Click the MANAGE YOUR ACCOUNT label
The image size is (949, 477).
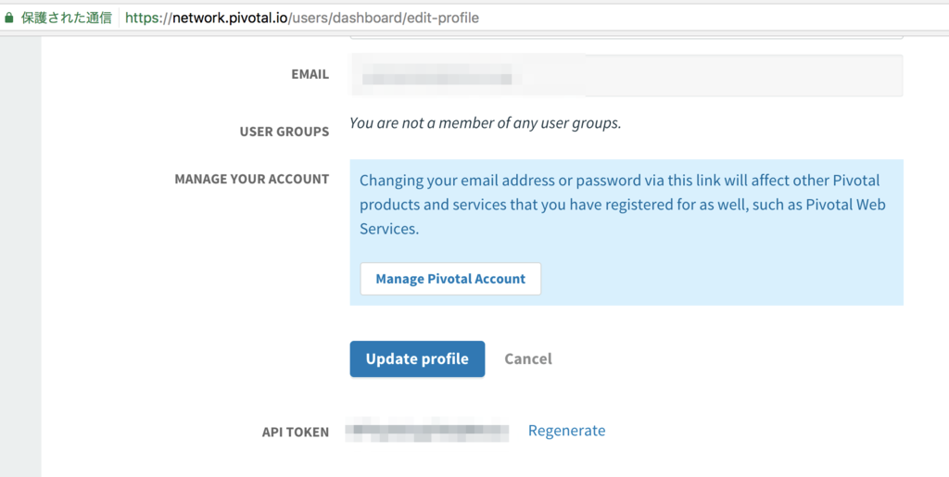pyautogui.click(x=251, y=179)
